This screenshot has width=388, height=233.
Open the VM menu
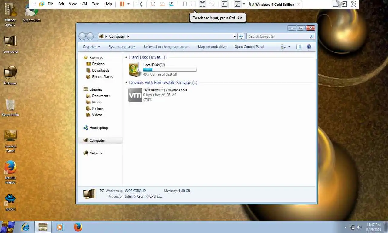tap(84, 4)
